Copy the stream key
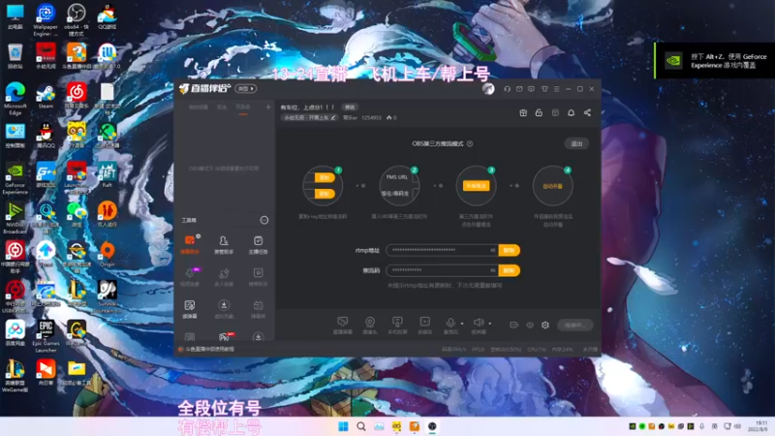The height and width of the screenshot is (436, 775). [x=510, y=270]
